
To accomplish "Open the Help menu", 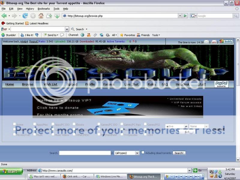I will [65, 9].
